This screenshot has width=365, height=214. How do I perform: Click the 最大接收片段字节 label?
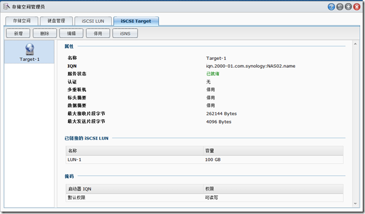pyautogui.click(x=86, y=113)
